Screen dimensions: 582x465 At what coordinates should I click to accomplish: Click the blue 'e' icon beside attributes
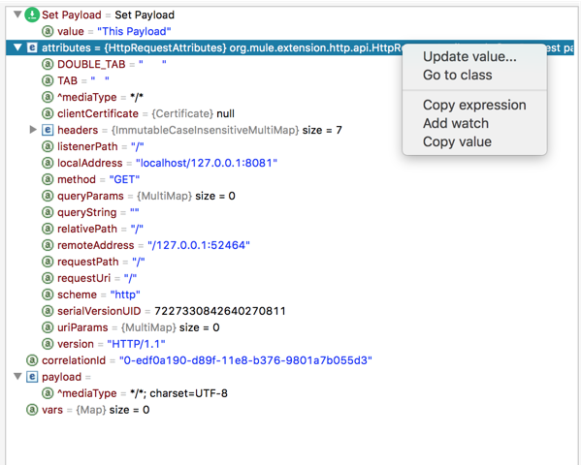point(31,47)
